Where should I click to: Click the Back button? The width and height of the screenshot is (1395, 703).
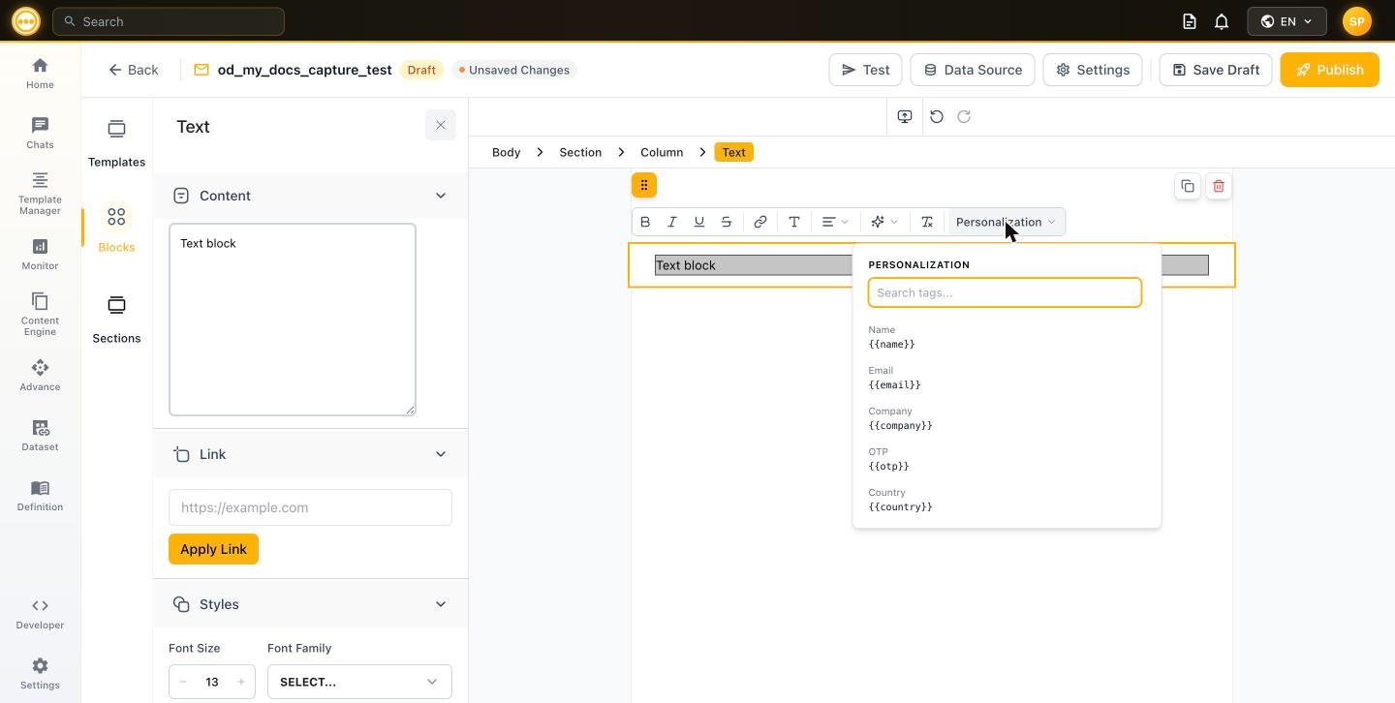[133, 70]
